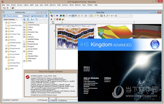Viewport: 164px width, 104px height.
Task: Toggle the scale bar icon
Action: (x=70, y=16)
